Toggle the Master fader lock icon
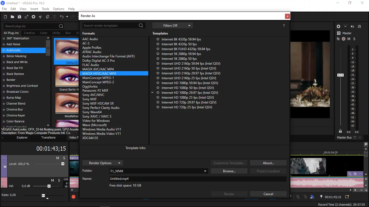This screenshot has height=207, width=369. click(x=340, y=131)
